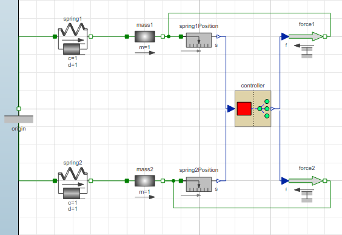The width and height of the screenshot is (342, 235).
Task: Select the spring1Position sensor block
Action: click(x=199, y=40)
